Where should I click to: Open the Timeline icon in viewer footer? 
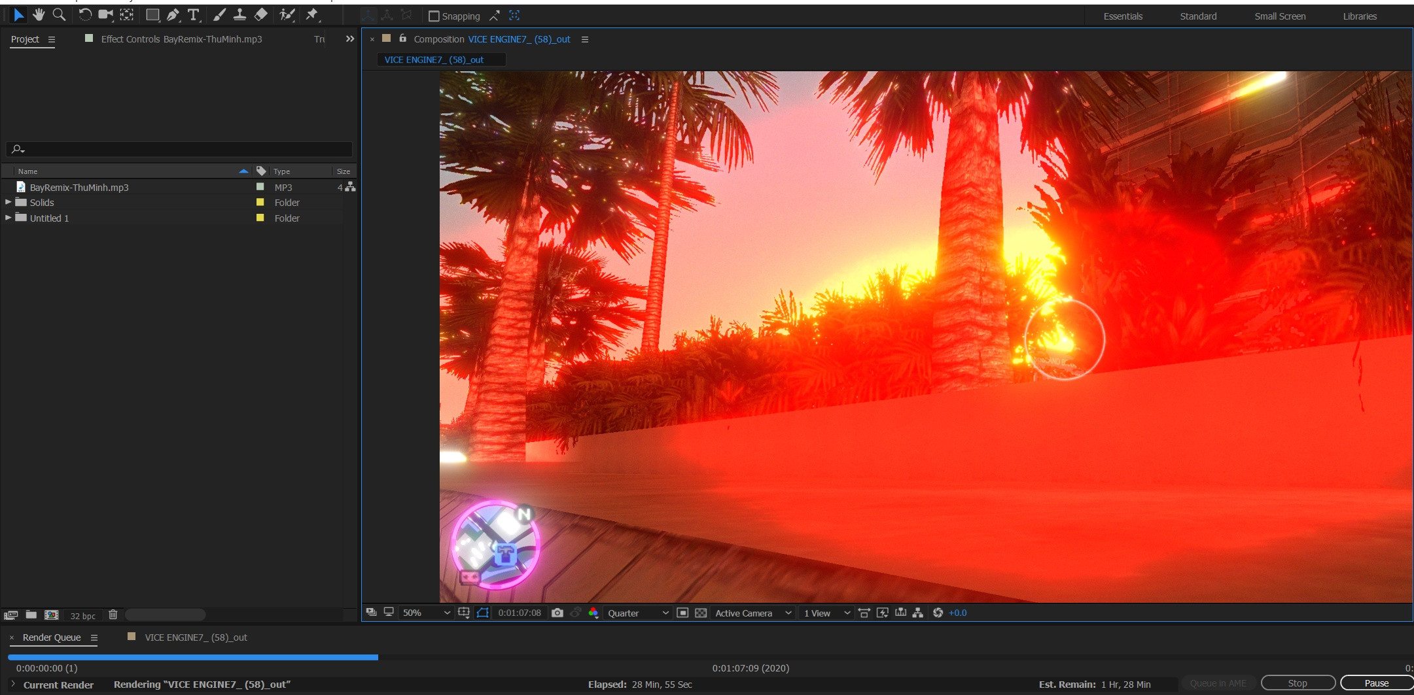click(901, 613)
